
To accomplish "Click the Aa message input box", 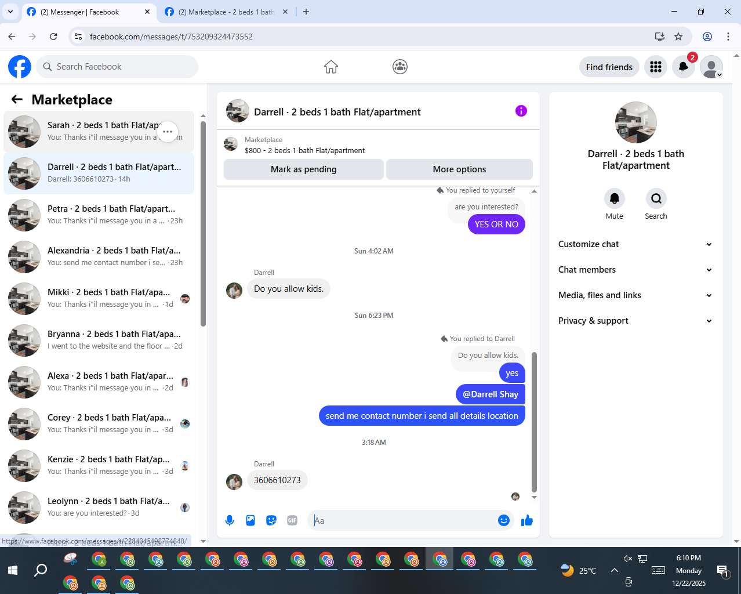I will point(404,520).
